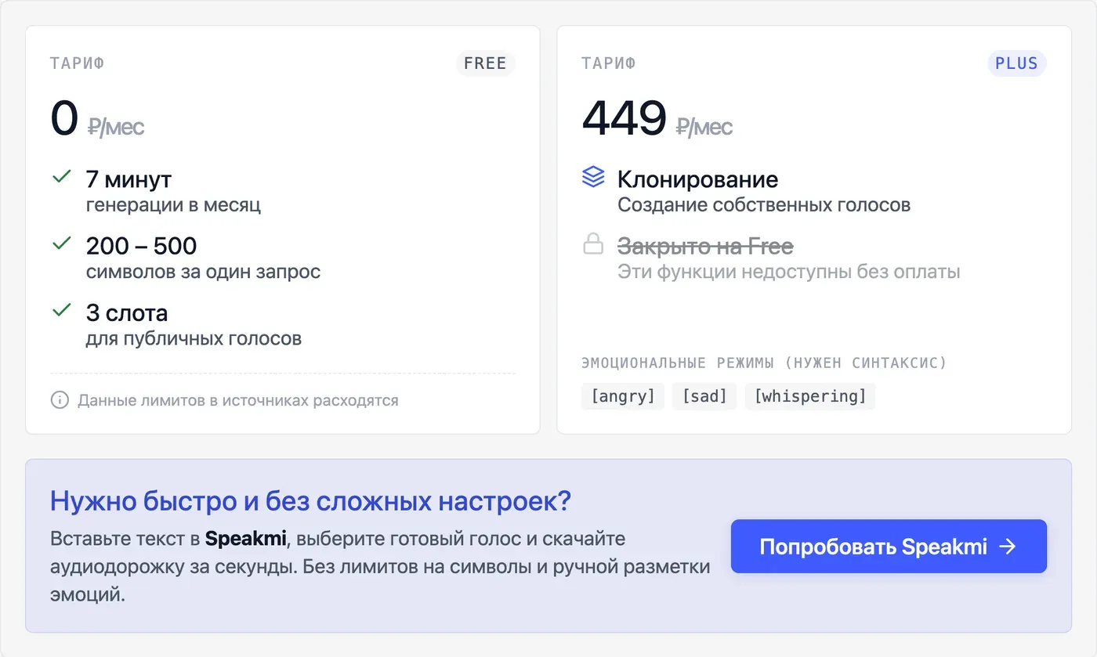The image size is (1097, 657).
Task: Click the ТАРИФ label on the PLUS card
Action: click(609, 63)
